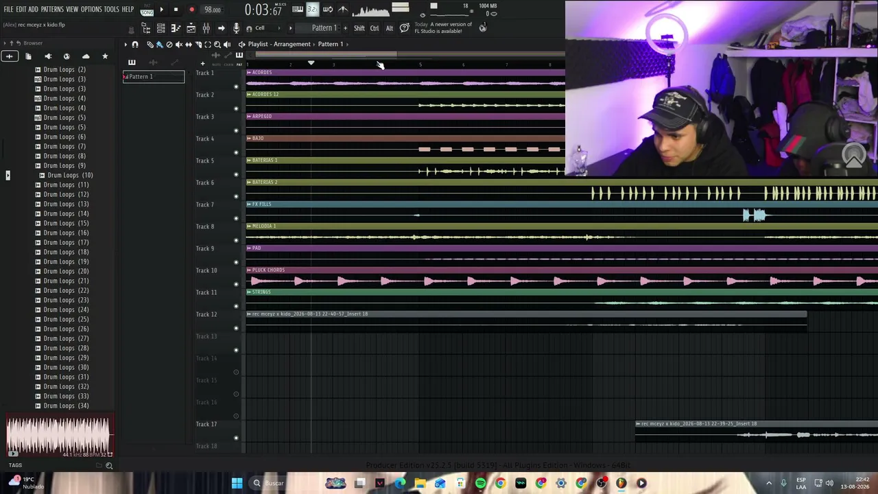Click the Stop button in transport
The width and height of the screenshot is (878, 494).
pyautogui.click(x=176, y=10)
